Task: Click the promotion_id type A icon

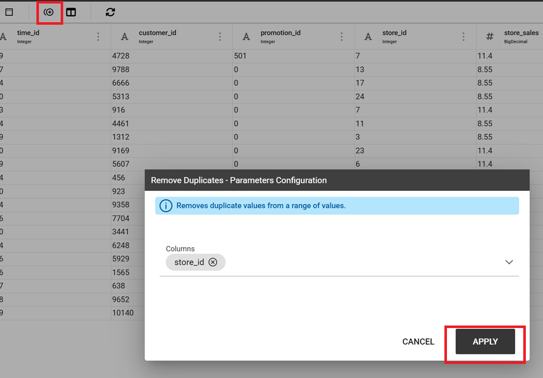Action: pyautogui.click(x=246, y=37)
